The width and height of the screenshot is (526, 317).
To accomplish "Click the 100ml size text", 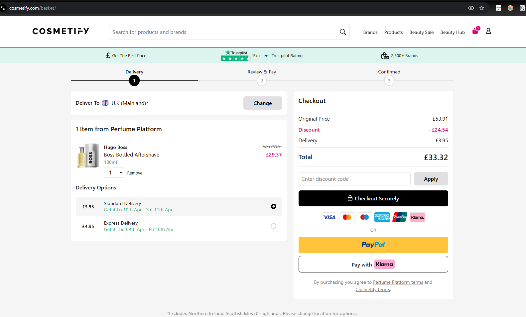I will [x=110, y=162].
